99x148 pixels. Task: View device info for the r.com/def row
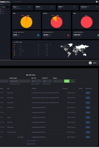[88, 137]
